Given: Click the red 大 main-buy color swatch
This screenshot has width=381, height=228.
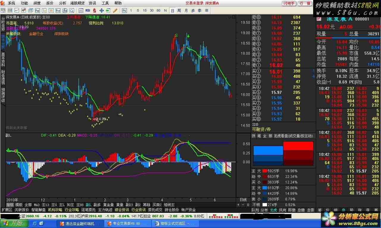Looking at the screenshot, I should [x=264, y=171].
